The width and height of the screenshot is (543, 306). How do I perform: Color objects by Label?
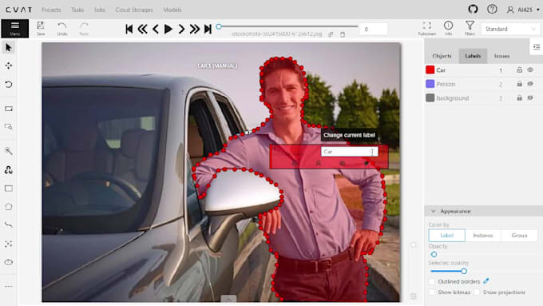click(x=446, y=236)
